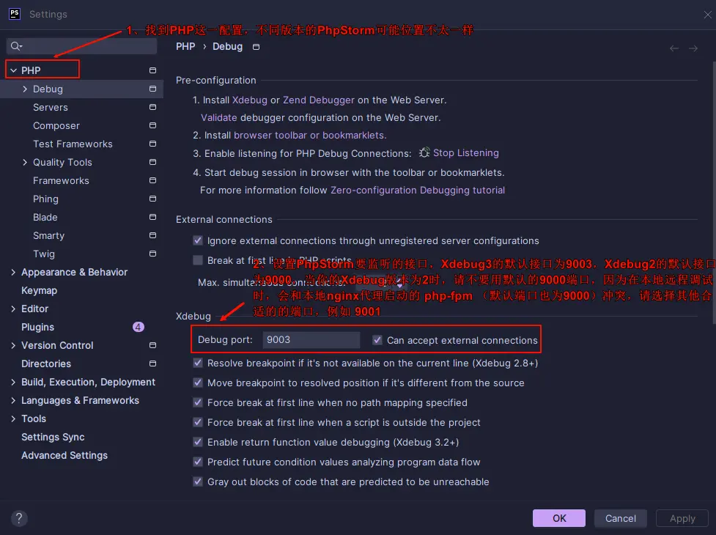Toggle Force break when script is outside project
716x535 pixels.
[198, 422]
